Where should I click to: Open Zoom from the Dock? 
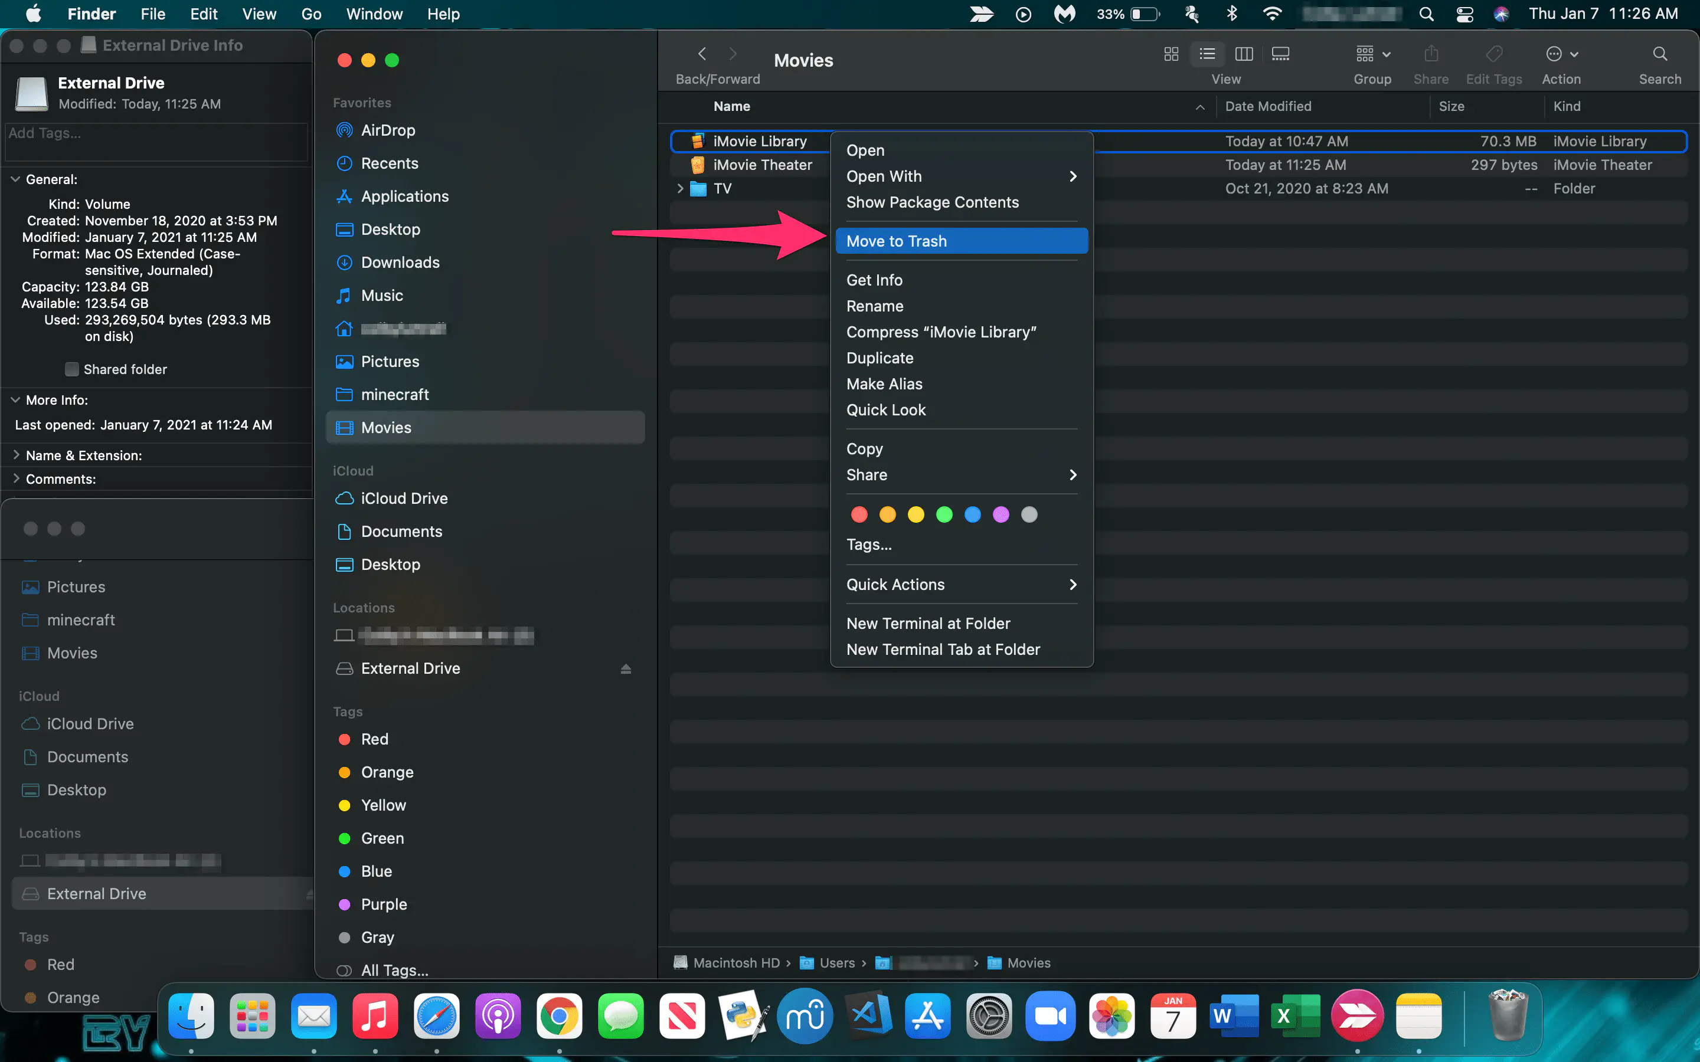[x=1050, y=1015]
